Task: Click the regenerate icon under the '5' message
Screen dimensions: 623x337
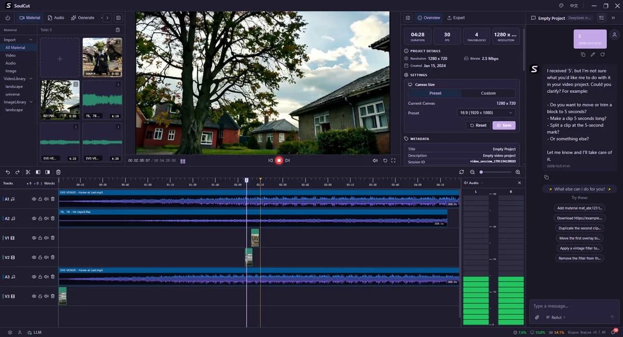Action: [602, 54]
